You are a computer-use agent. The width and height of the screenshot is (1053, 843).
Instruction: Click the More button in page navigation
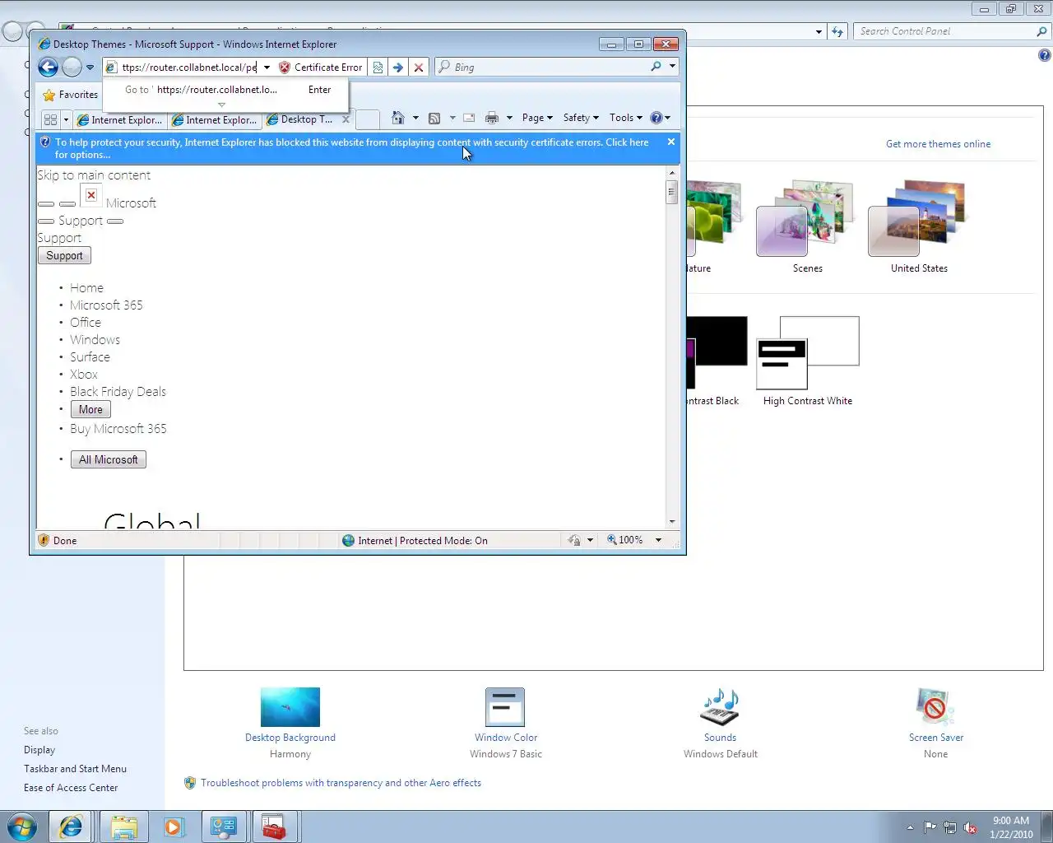pyautogui.click(x=90, y=409)
